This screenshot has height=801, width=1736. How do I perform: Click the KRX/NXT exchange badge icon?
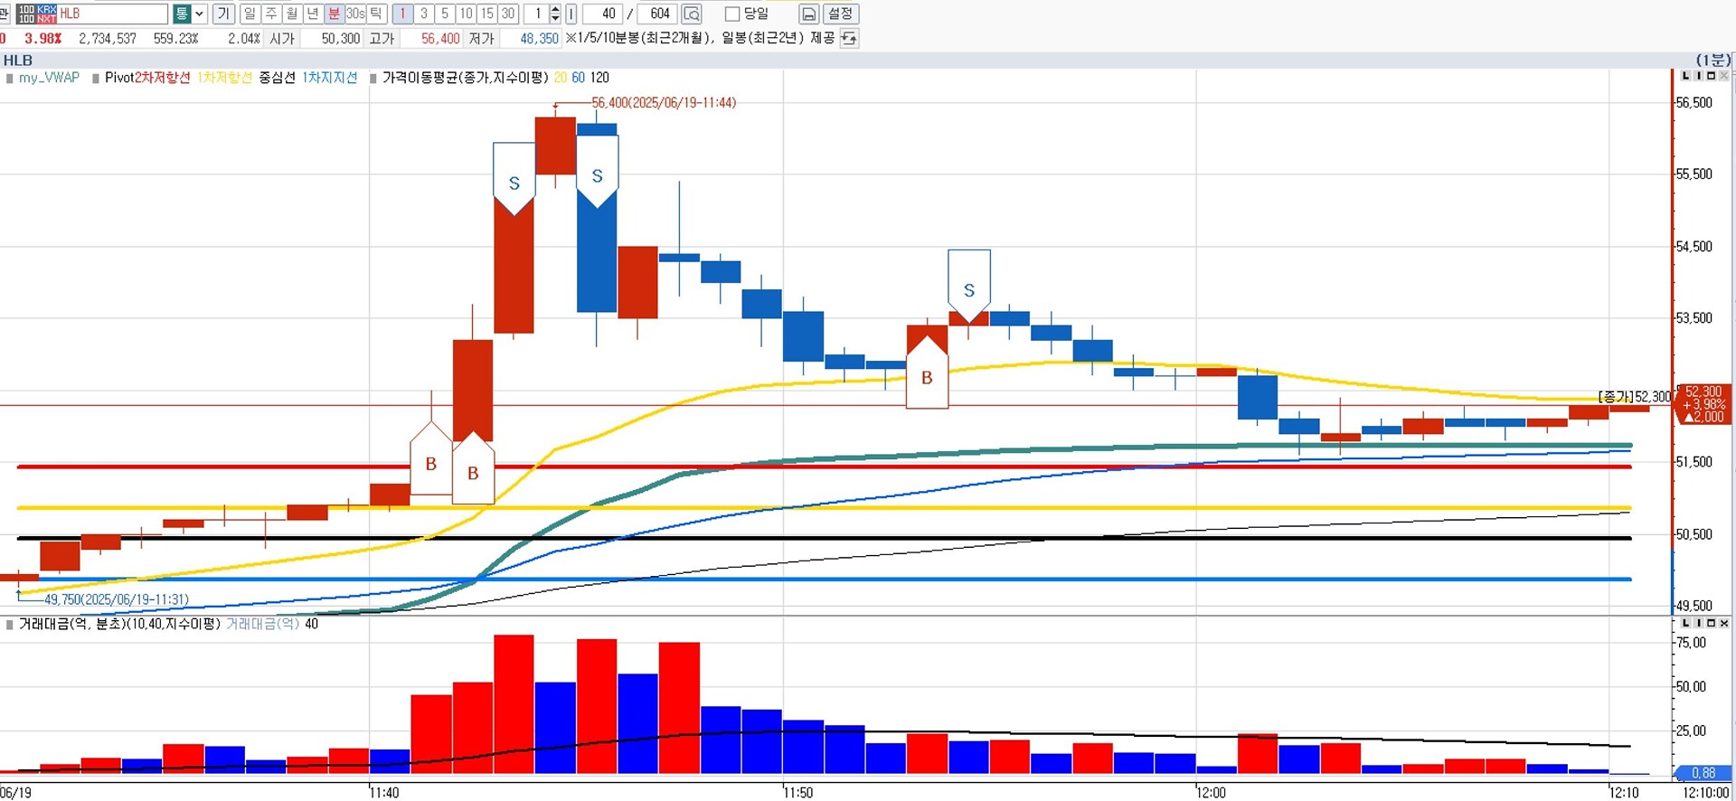tap(37, 14)
